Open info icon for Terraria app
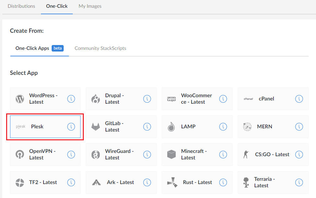Screen dimensions: 316x198 click(299, 182)
